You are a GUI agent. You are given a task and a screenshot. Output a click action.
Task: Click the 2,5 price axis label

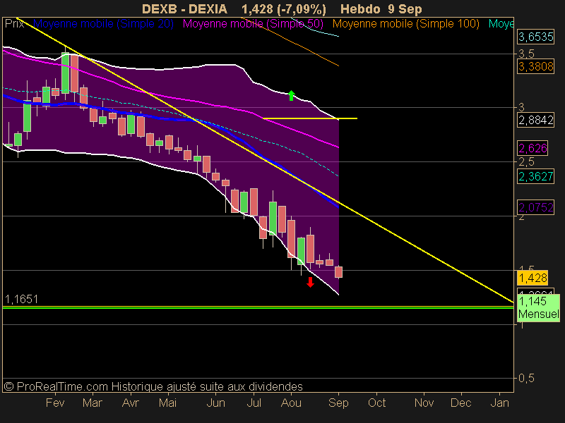click(x=526, y=162)
